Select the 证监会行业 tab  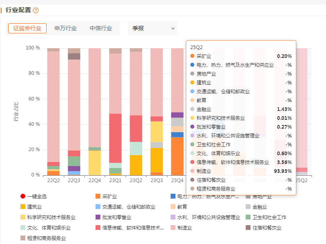pos(27,28)
